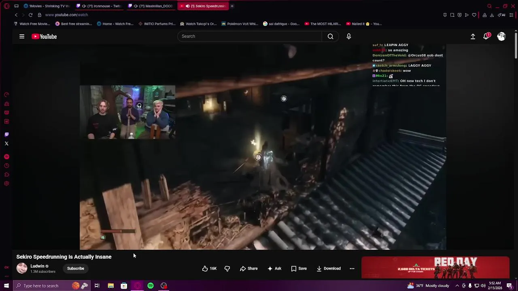The width and height of the screenshot is (518, 291).
Task: Add page to bookmarks heart icon
Action: [x=474, y=15]
